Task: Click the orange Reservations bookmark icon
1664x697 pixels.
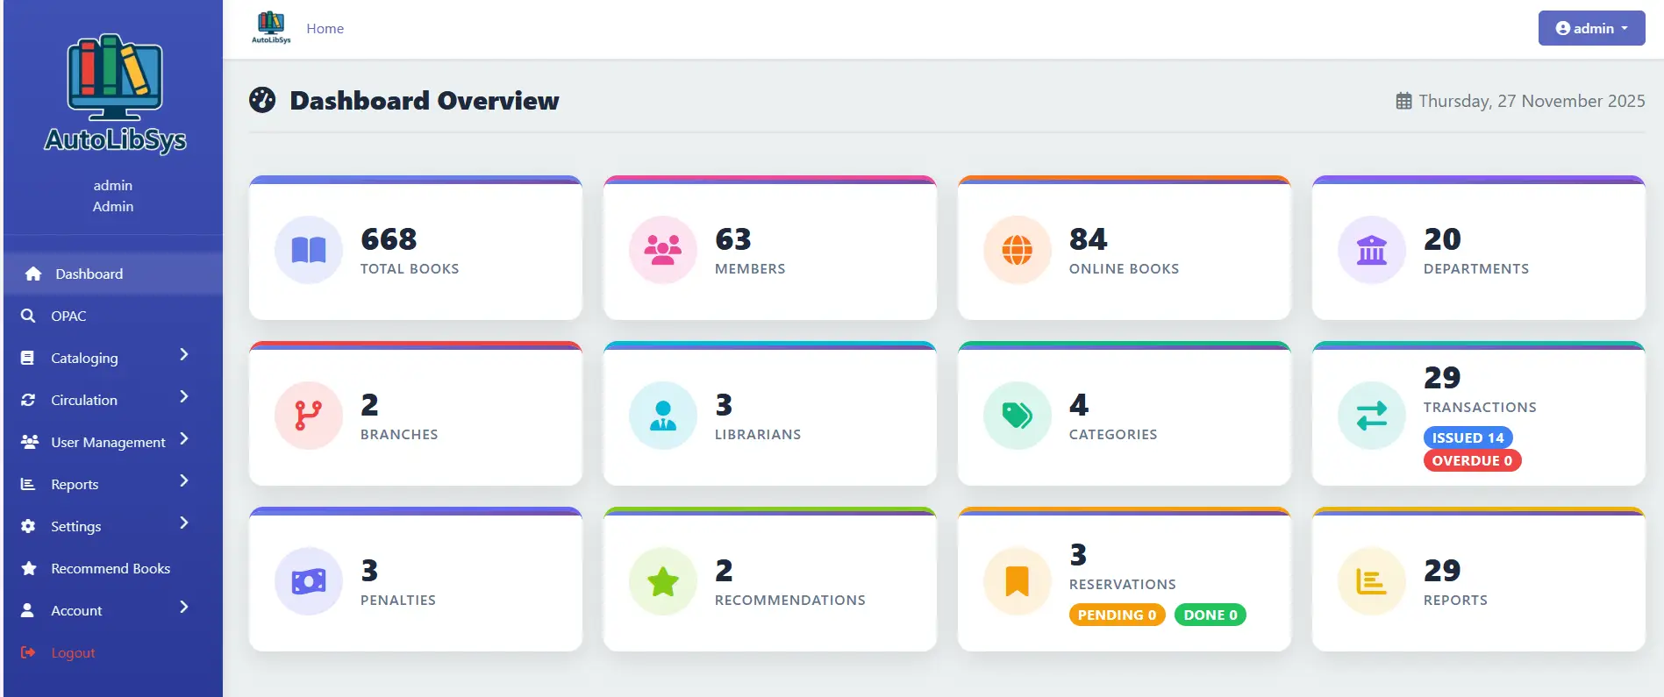Action: click(1017, 581)
